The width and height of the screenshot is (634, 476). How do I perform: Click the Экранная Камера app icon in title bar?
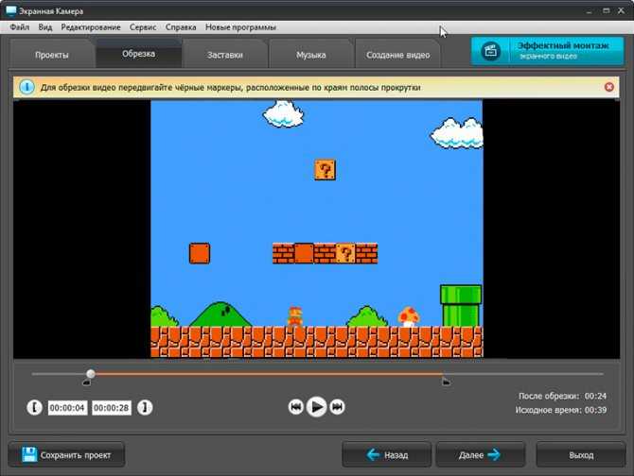tap(11, 11)
